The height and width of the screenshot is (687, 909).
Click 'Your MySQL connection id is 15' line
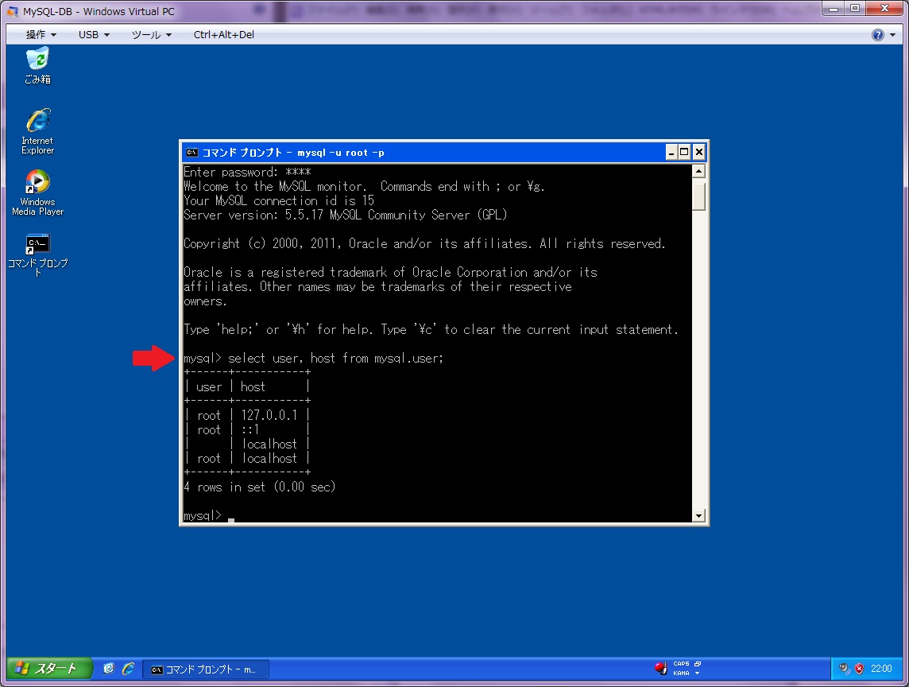(x=279, y=200)
